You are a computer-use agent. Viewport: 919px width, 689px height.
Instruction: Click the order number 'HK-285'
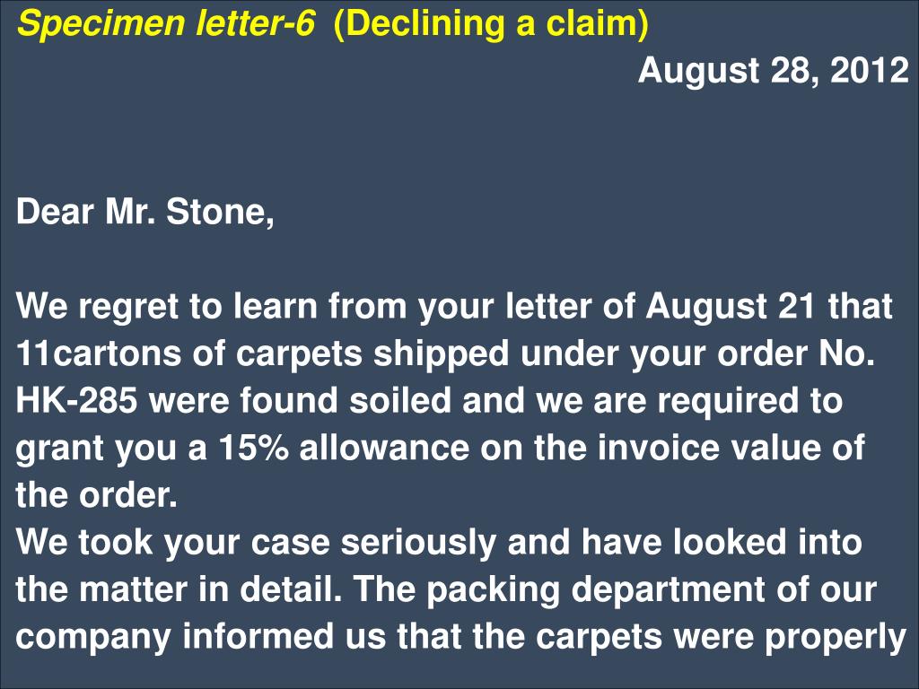(x=77, y=401)
